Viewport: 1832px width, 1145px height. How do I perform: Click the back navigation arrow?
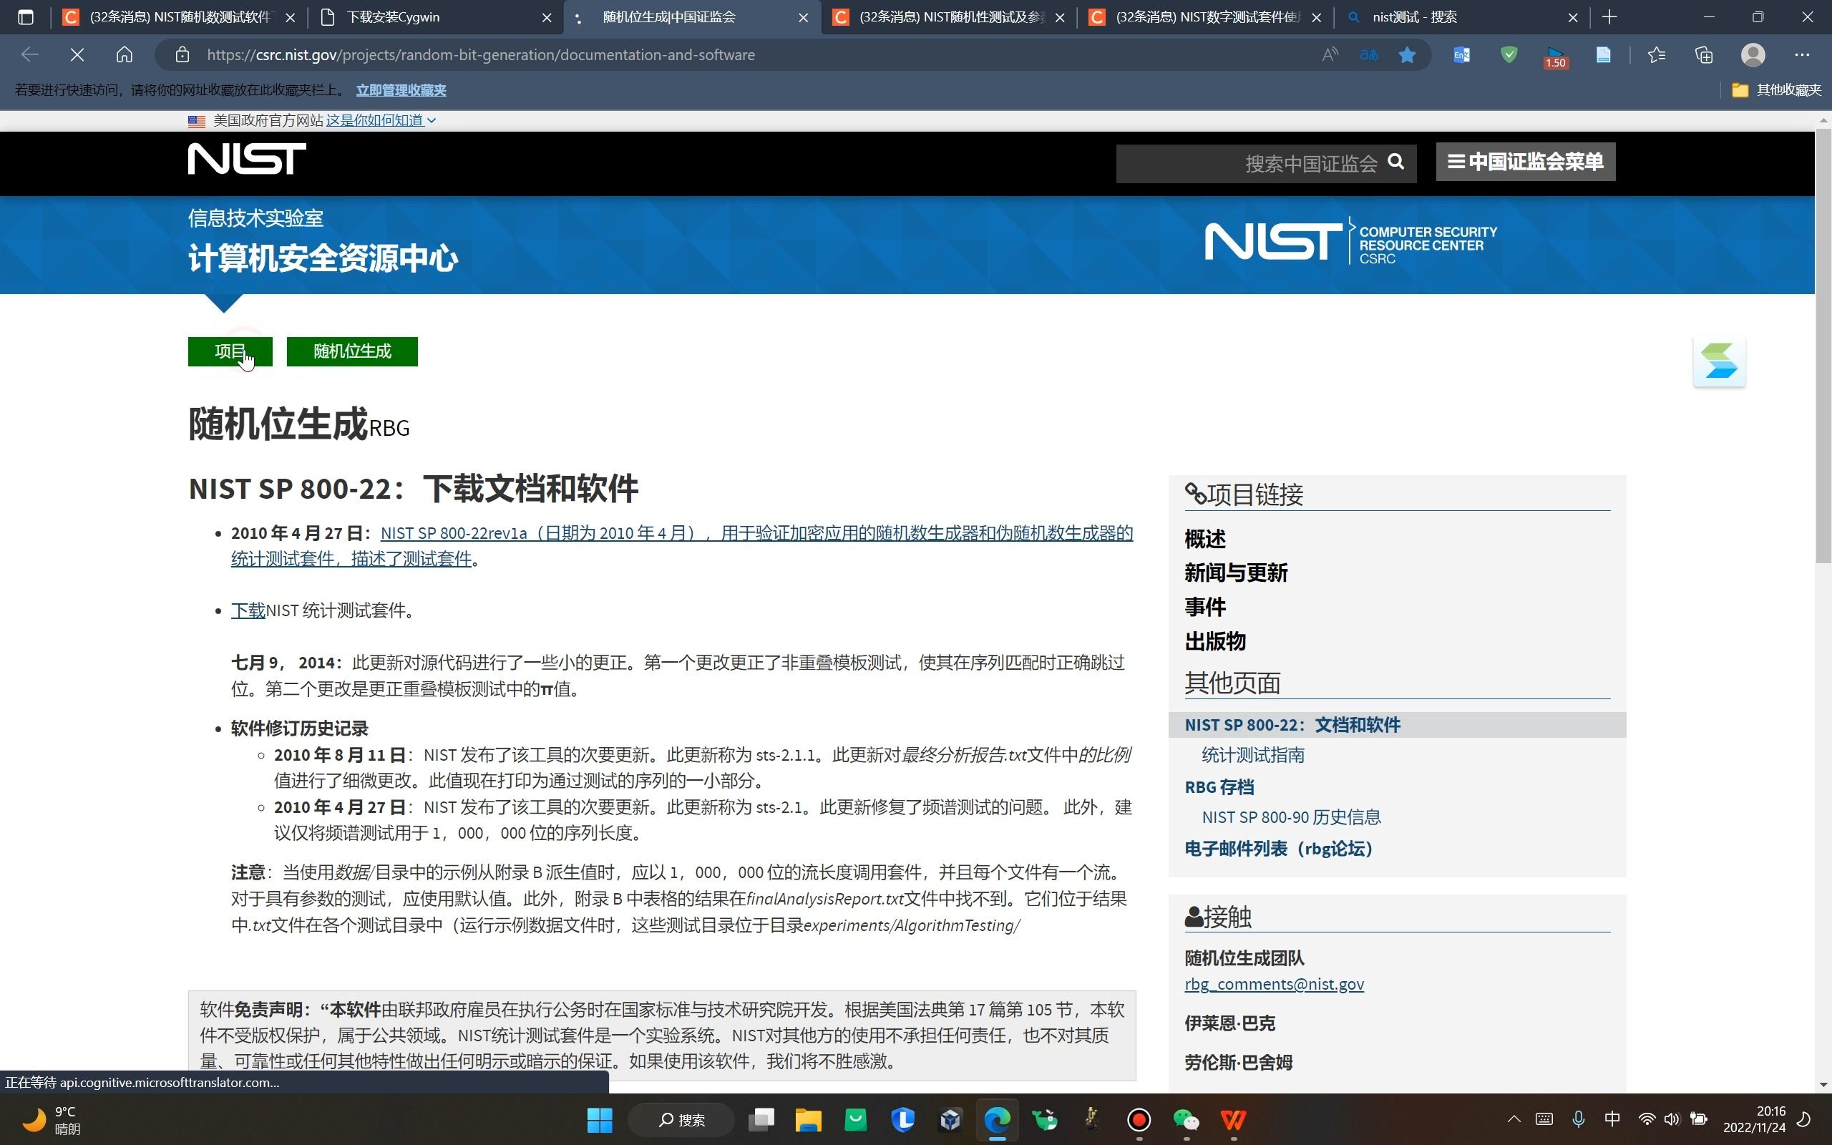29,54
